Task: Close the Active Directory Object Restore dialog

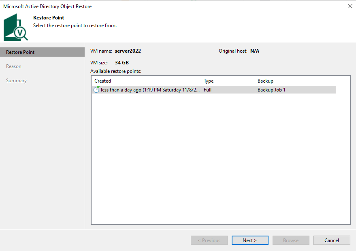Action: pyautogui.click(x=350, y=6)
